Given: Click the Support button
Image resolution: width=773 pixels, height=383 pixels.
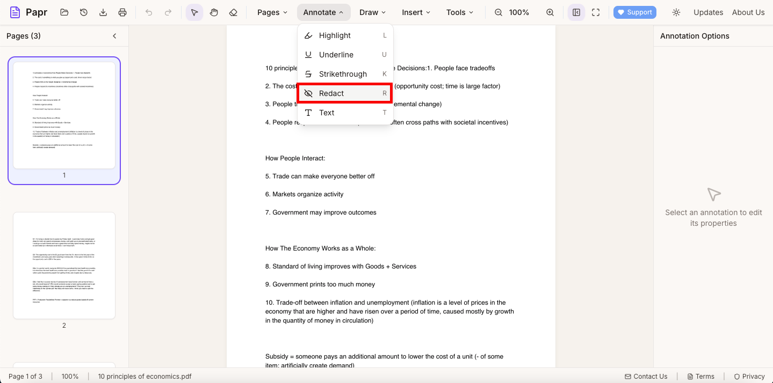Looking at the screenshot, I should 634,12.
